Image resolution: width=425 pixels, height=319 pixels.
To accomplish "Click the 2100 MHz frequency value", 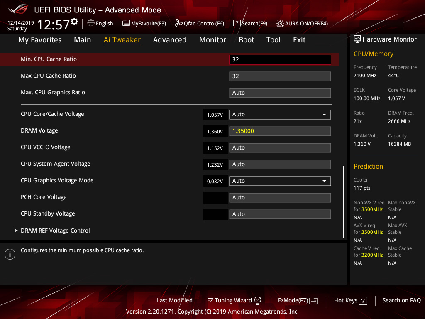I will (364, 76).
